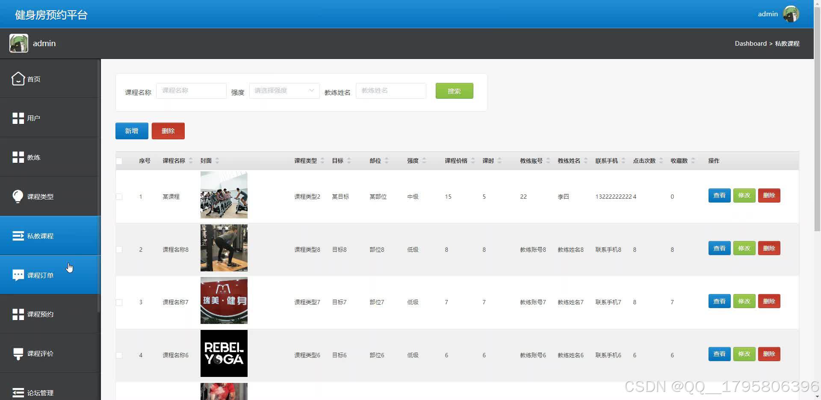Screen dimensions: 821x400
Task: Click 修改 for 课程名称7 row
Action: point(744,301)
